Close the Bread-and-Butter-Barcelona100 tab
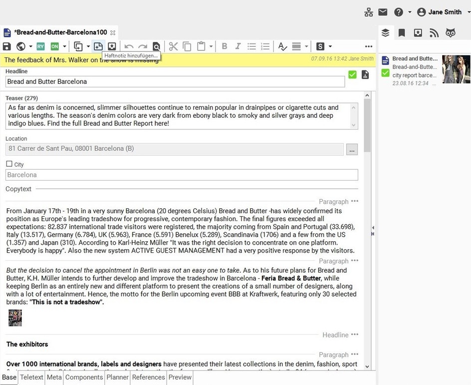The width and height of the screenshot is (471, 385). [x=113, y=32]
